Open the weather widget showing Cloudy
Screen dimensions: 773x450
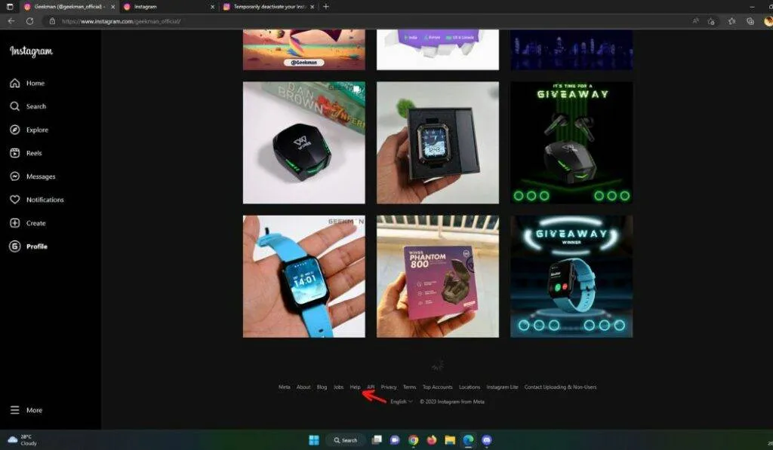(22, 440)
